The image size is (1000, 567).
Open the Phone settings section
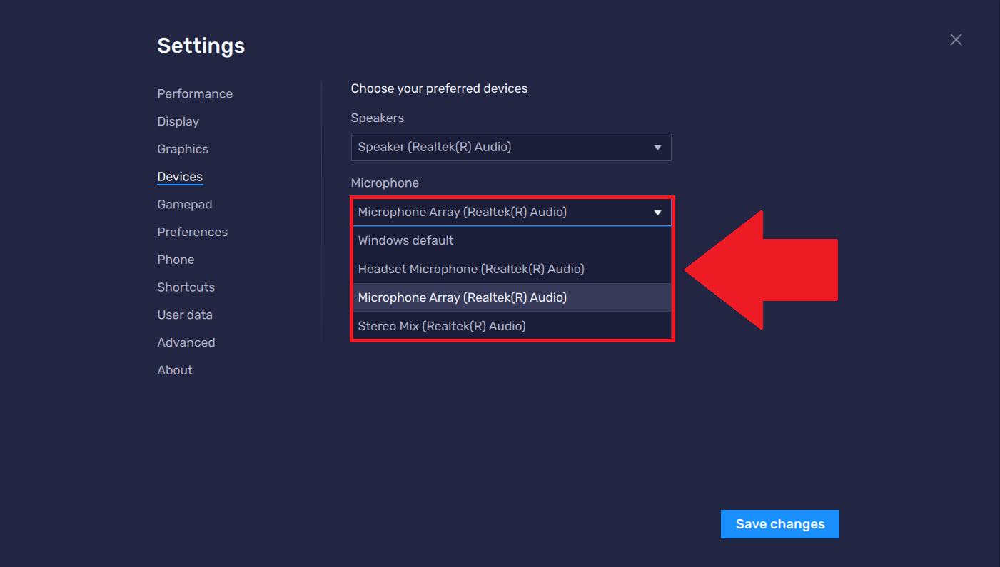click(x=176, y=260)
